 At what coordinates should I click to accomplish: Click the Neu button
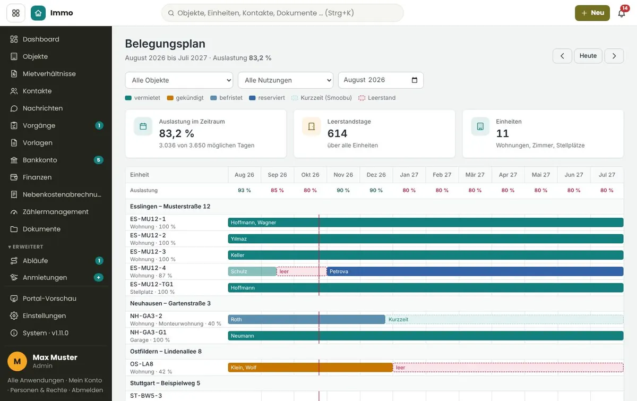click(x=592, y=13)
